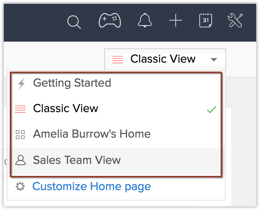
Task: Click the red lines Classic View list icon
Action: point(20,109)
